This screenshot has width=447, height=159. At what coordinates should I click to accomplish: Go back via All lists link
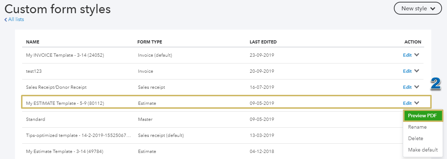16,20
